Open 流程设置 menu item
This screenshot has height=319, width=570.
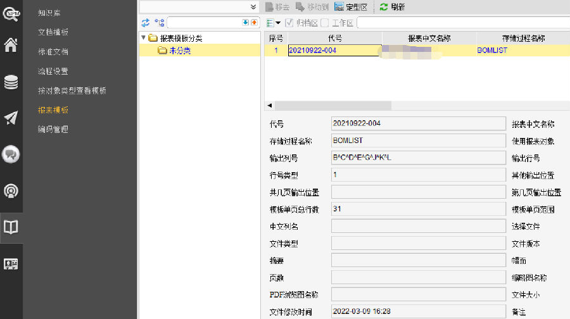click(53, 72)
